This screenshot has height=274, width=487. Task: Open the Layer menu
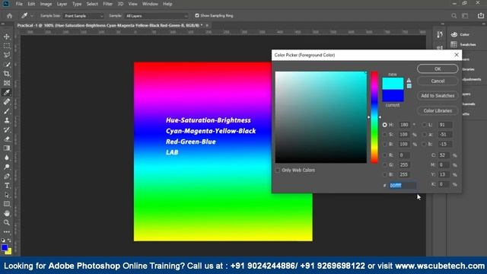[x=62, y=4]
